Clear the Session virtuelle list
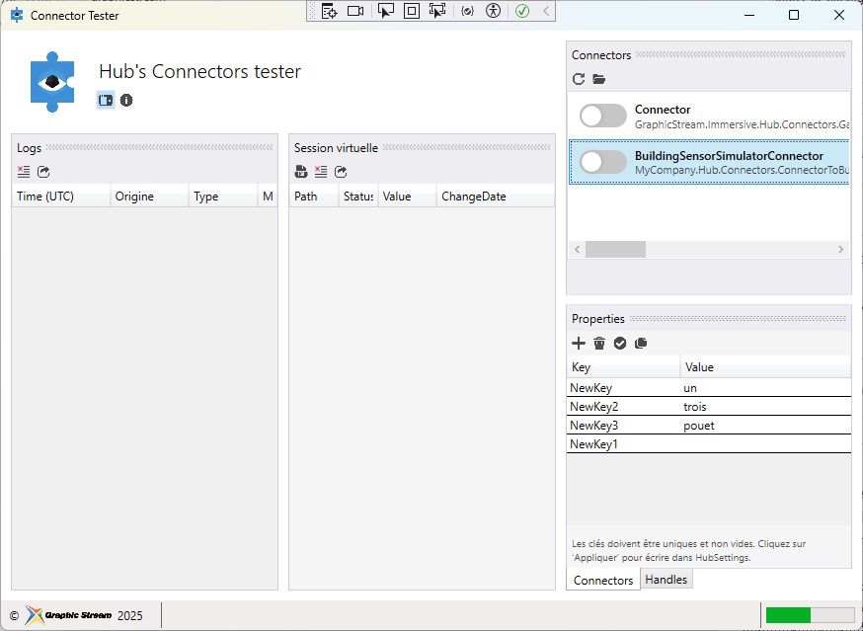Viewport: 863px width, 631px height. [321, 172]
